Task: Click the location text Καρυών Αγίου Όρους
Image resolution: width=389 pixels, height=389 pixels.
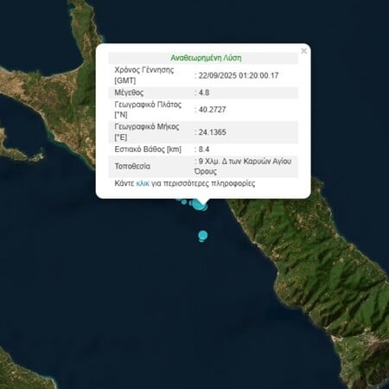Action: click(x=243, y=166)
